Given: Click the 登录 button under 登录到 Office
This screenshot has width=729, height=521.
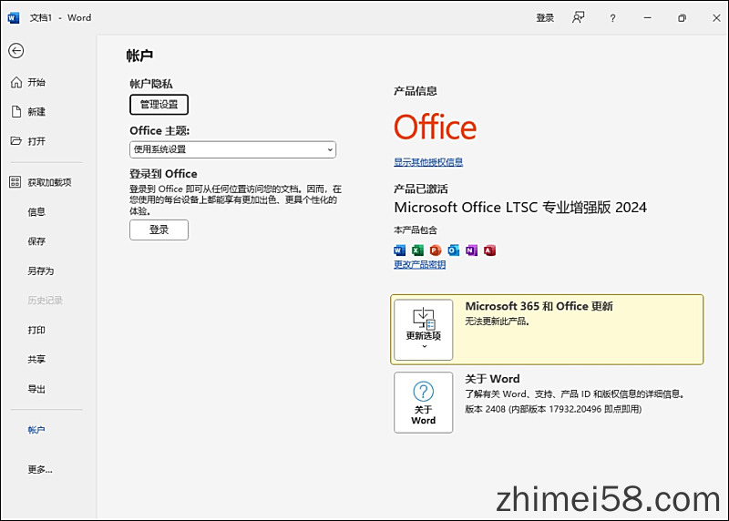Looking at the screenshot, I should point(159,230).
